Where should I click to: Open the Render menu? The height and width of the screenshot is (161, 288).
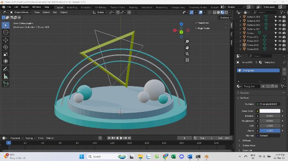[25, 7]
